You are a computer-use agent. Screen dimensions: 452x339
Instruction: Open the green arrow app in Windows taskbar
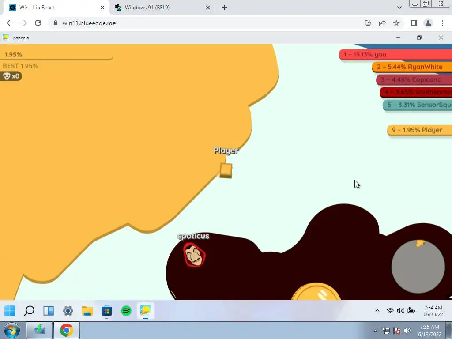click(39, 330)
